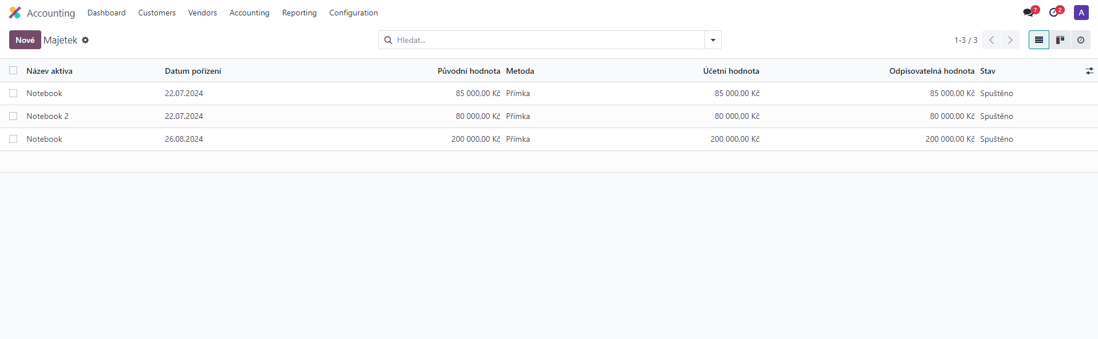Switch to list view
Screen dimensions: 1098x339
click(x=1038, y=40)
